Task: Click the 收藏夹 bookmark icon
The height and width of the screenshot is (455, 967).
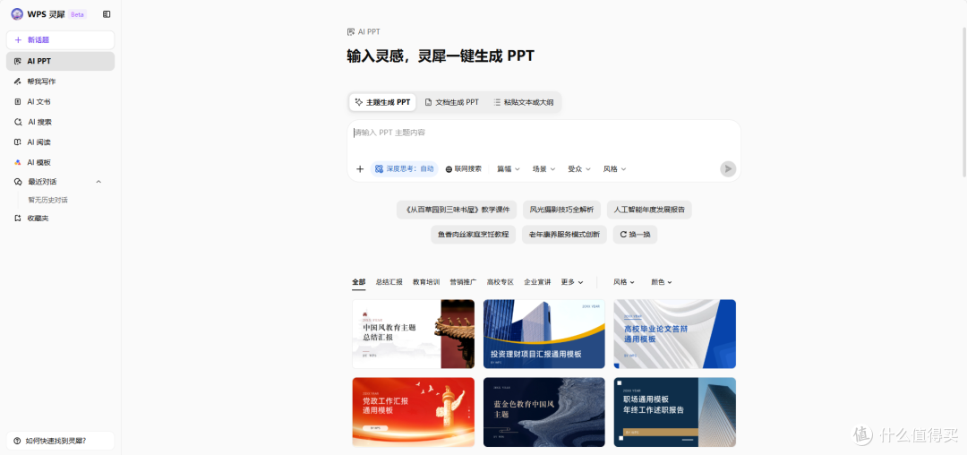Action: tap(18, 219)
